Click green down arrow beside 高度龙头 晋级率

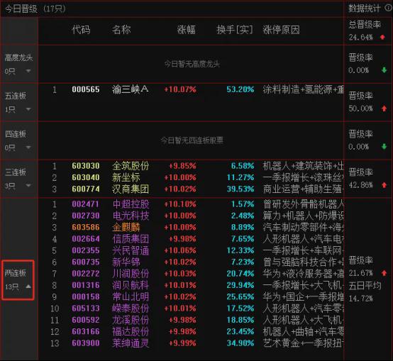[384, 70]
